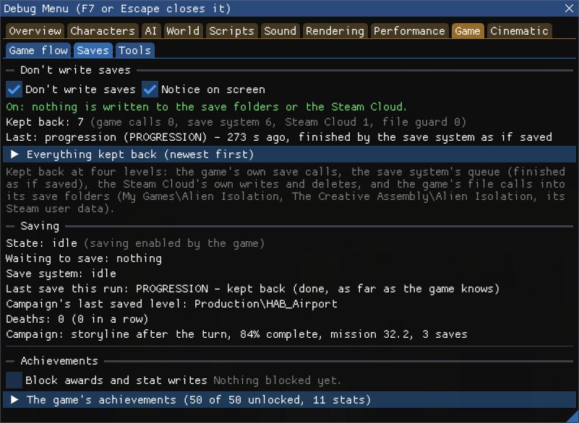Click the 'Kept back at four levels' description
Image resolution: width=579 pixels, height=423 pixels.
tap(286, 190)
